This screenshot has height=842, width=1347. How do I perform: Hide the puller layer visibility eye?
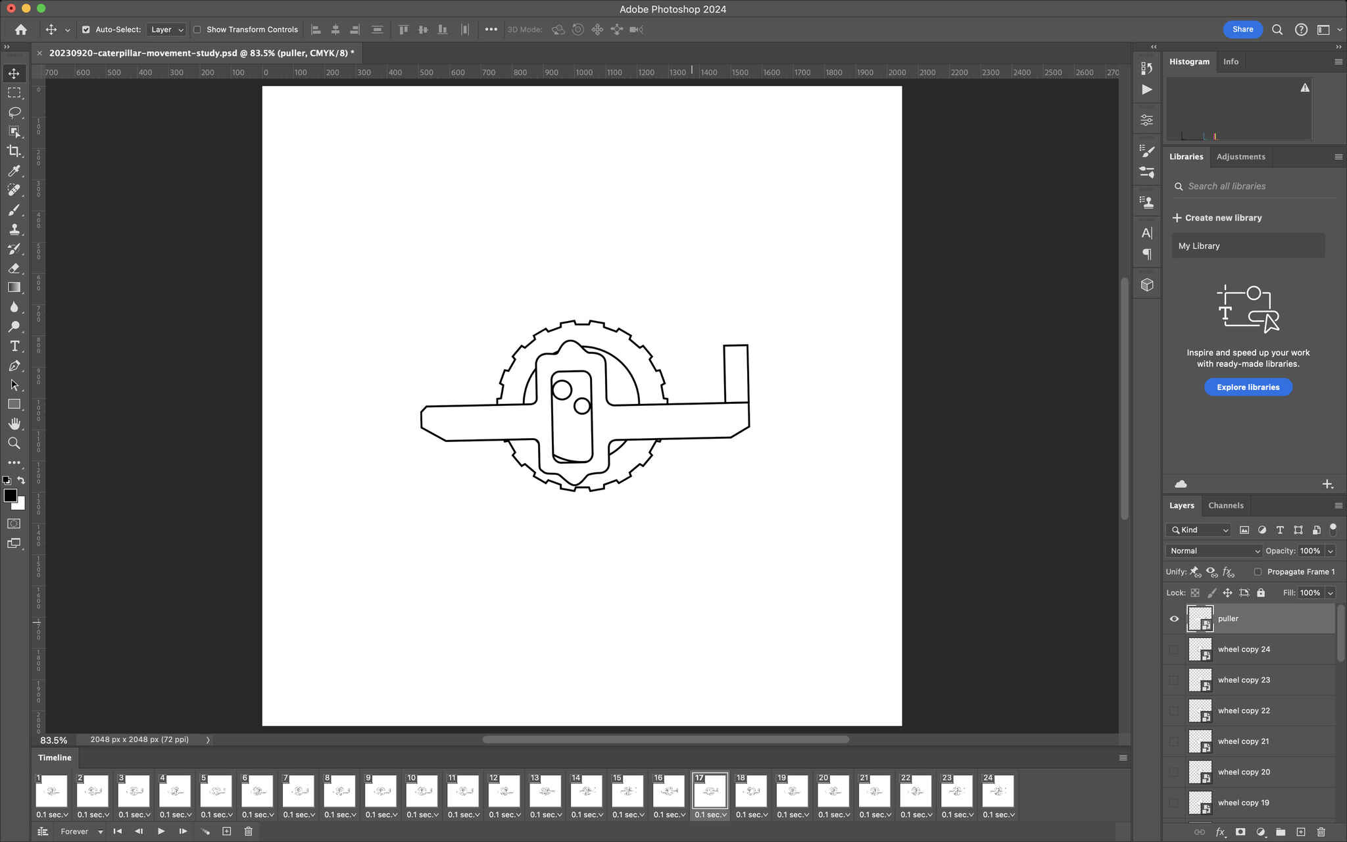1174,618
